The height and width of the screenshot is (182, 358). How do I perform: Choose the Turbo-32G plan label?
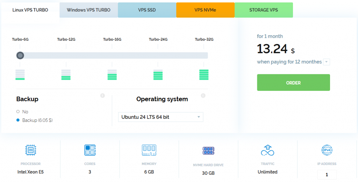[204, 39]
